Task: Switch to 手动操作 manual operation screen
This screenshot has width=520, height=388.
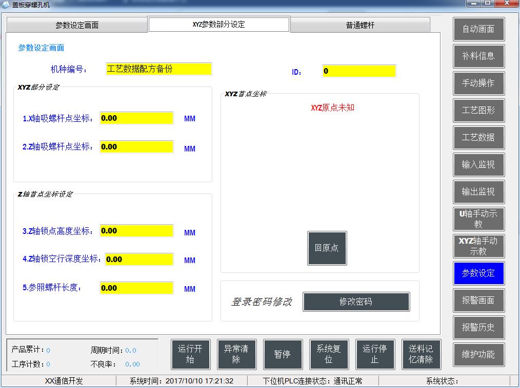Action: tap(478, 83)
